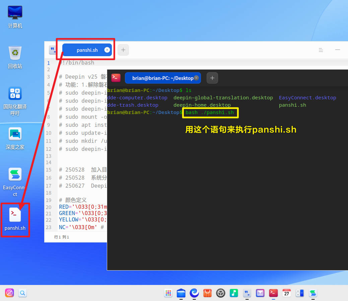Switch to terminal in dock
This screenshot has width=348, height=301.
tap(273, 293)
